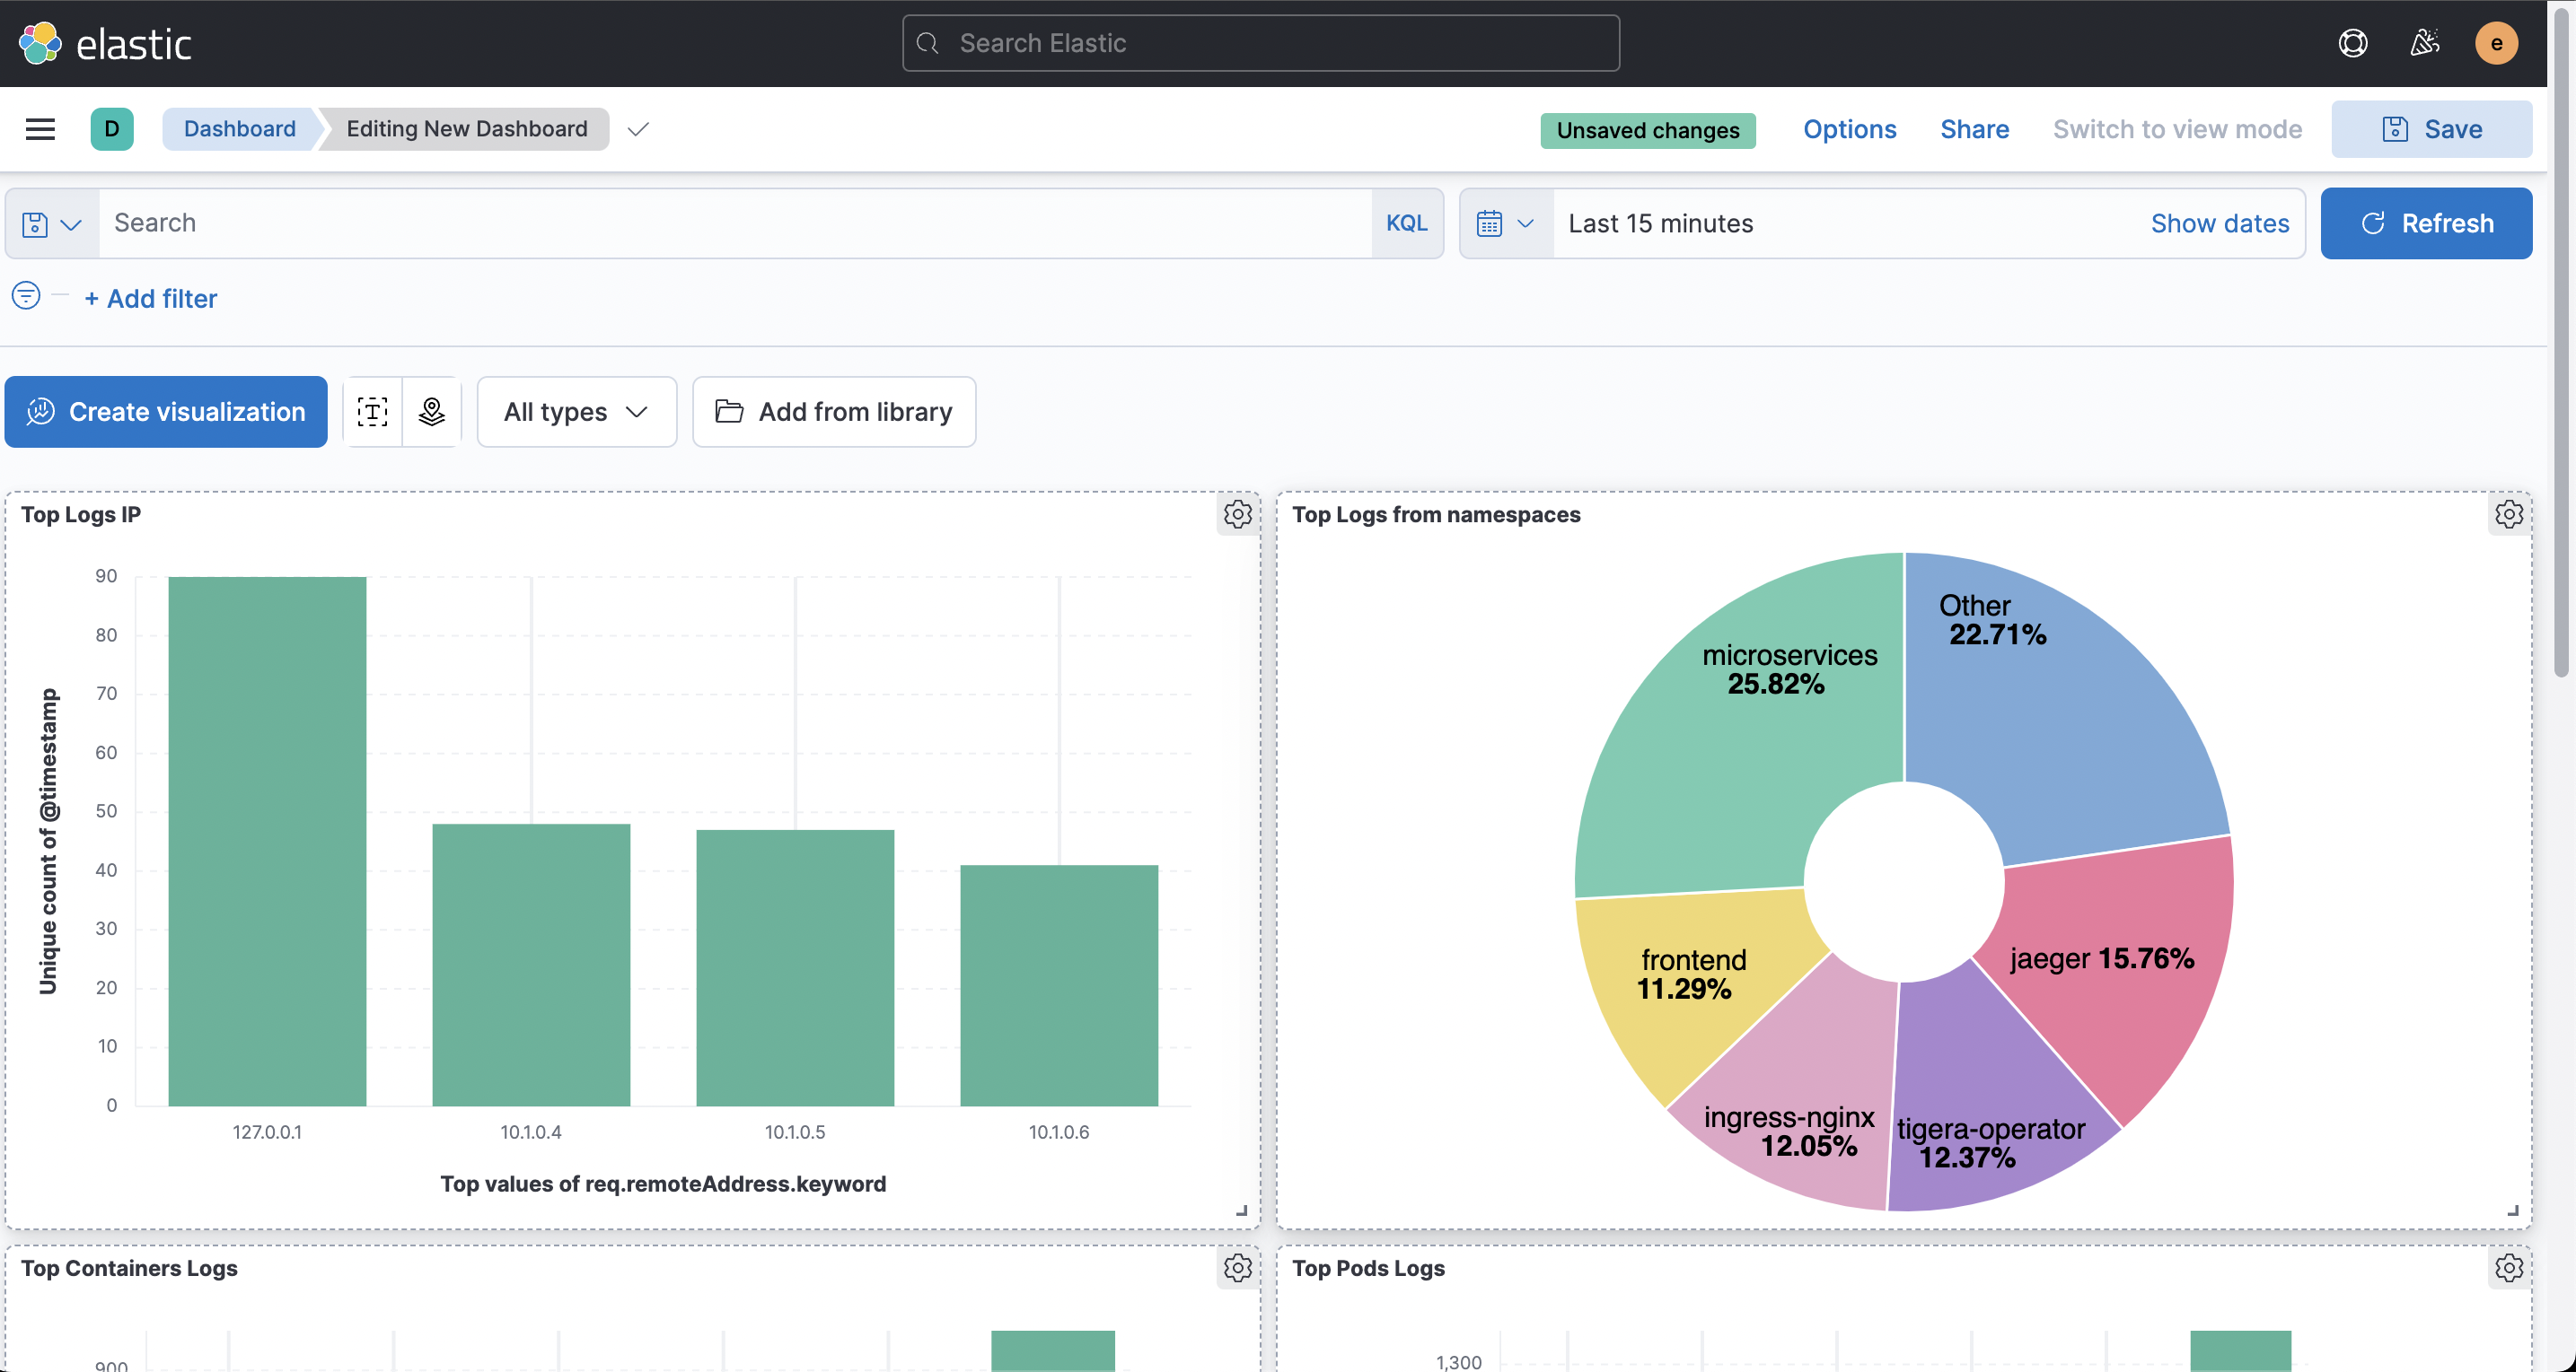Open the newsfeed celebration icon
This screenshot has width=2576, height=1372.
click(2424, 43)
